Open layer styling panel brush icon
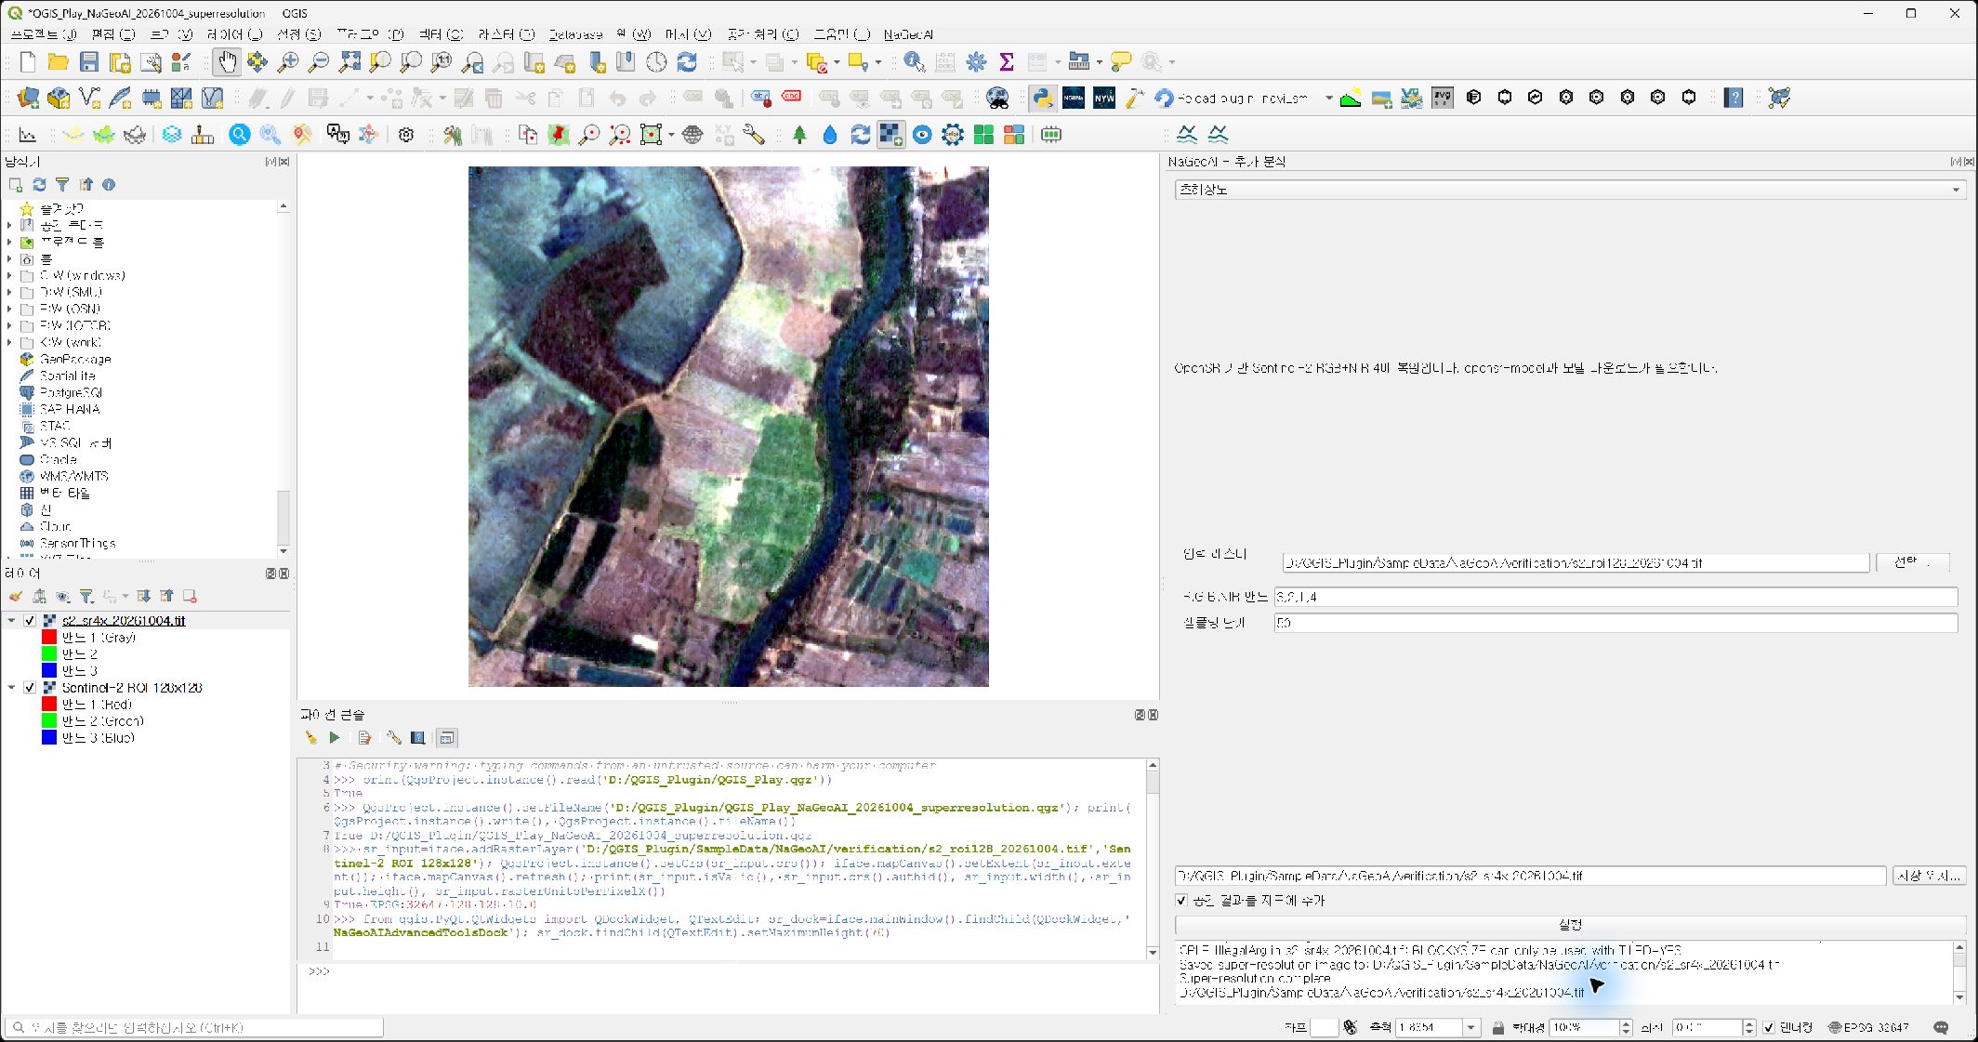Screen dimensions: 1978x1042 pyautogui.click(x=16, y=597)
